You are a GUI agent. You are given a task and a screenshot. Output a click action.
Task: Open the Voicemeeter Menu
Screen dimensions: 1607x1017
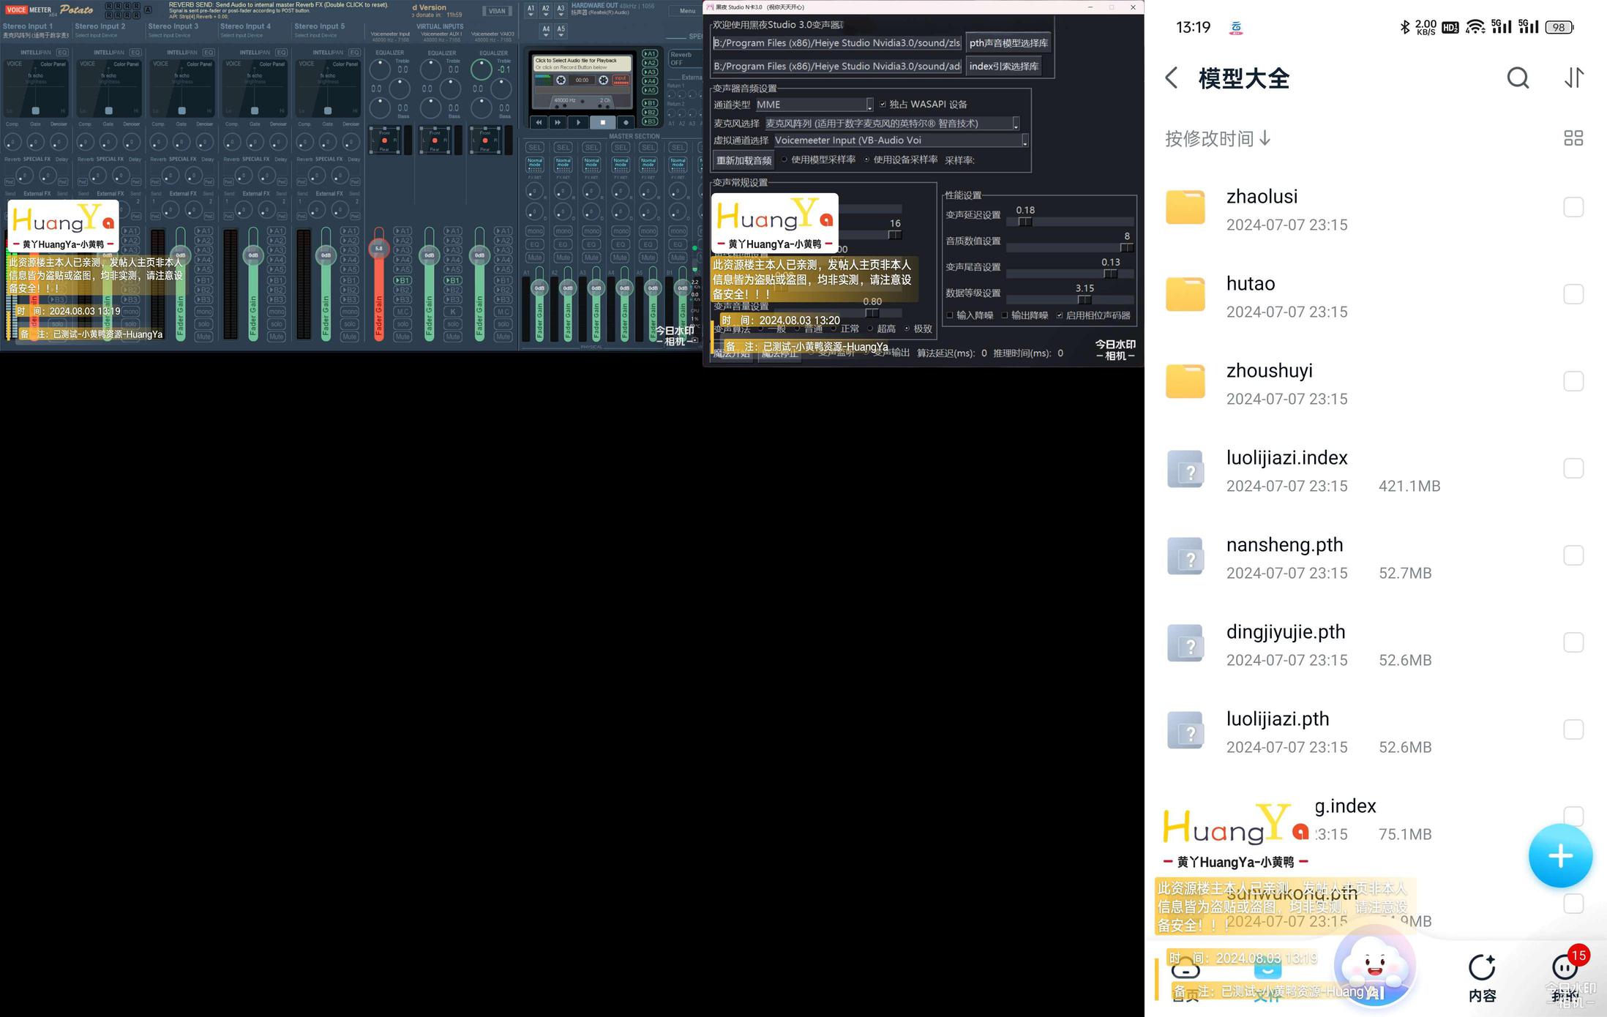687,11
